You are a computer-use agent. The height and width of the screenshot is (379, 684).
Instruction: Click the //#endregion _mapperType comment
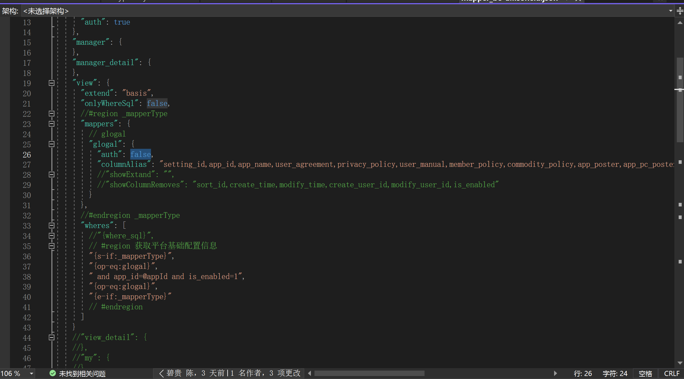(x=130, y=215)
